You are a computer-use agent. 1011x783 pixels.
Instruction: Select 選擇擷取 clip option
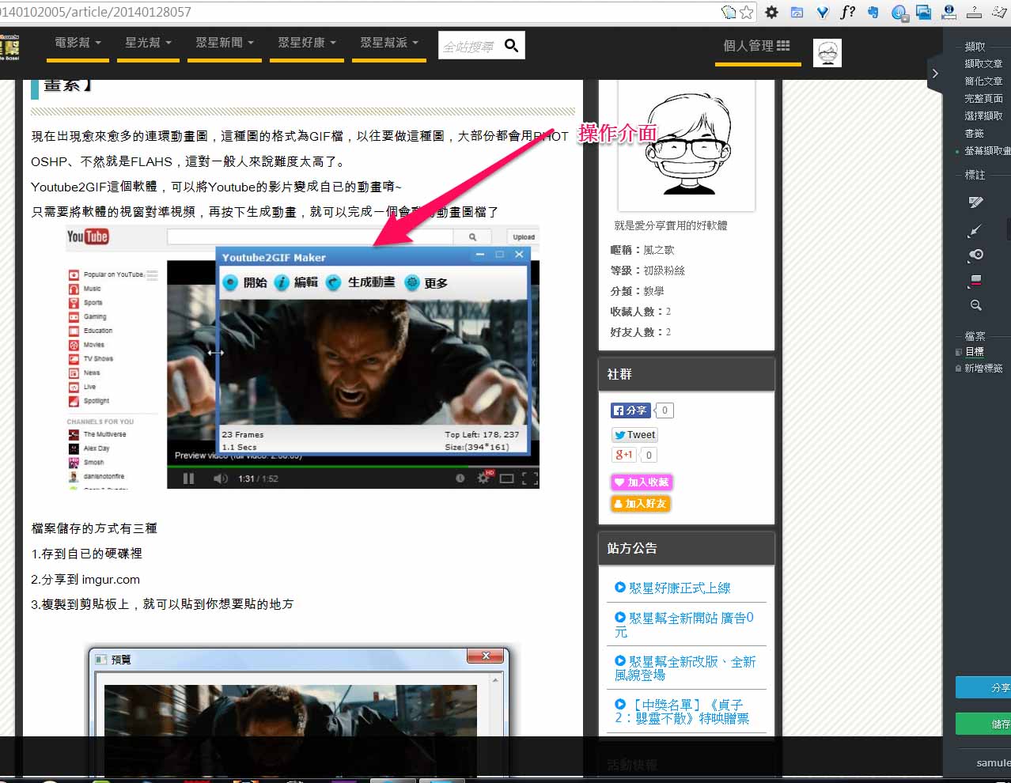tap(983, 116)
